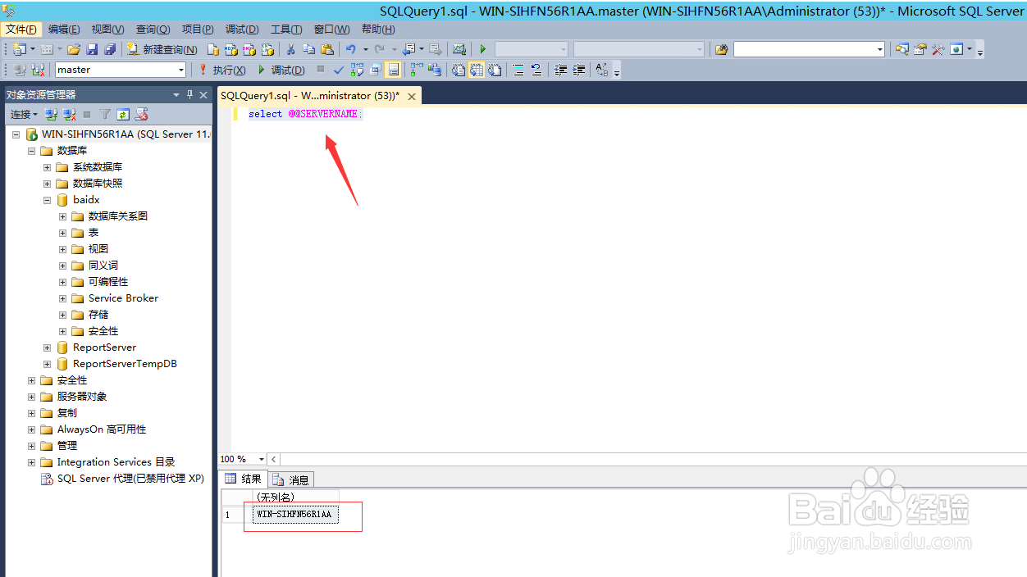
Task: Open the 视图(V) menu
Action: [108, 29]
